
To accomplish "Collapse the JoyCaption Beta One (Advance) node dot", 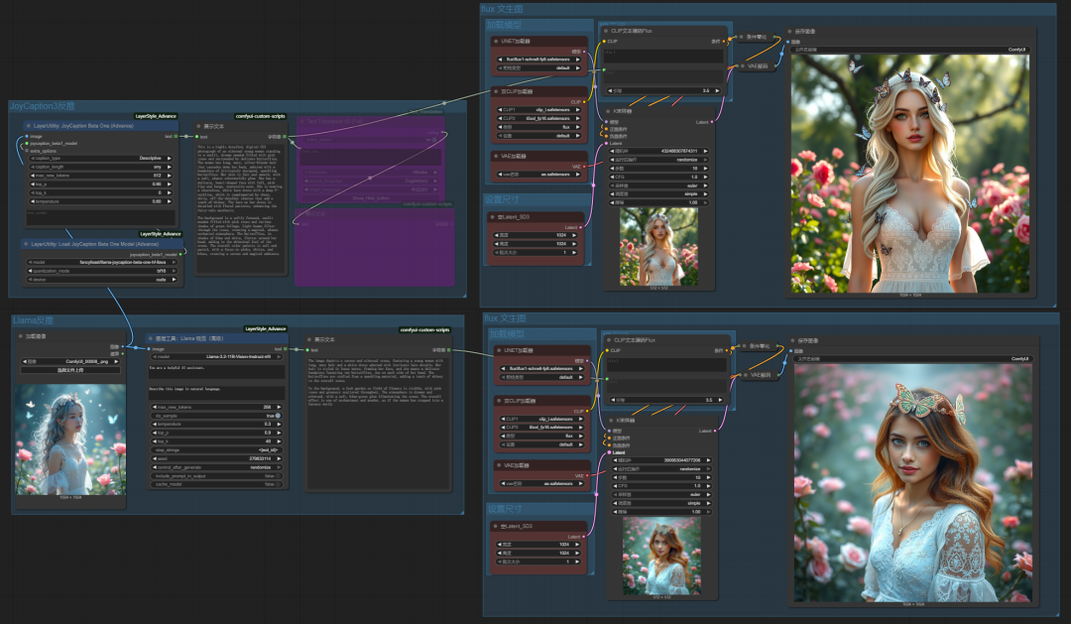I will (28, 126).
